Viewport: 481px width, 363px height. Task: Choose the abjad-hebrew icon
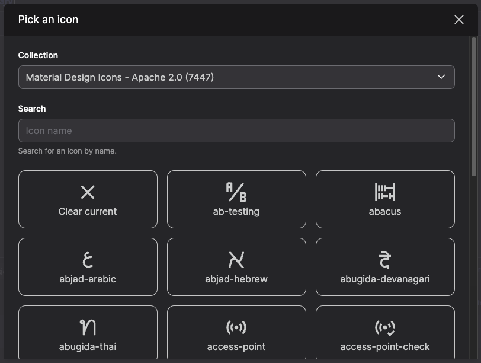(x=236, y=267)
